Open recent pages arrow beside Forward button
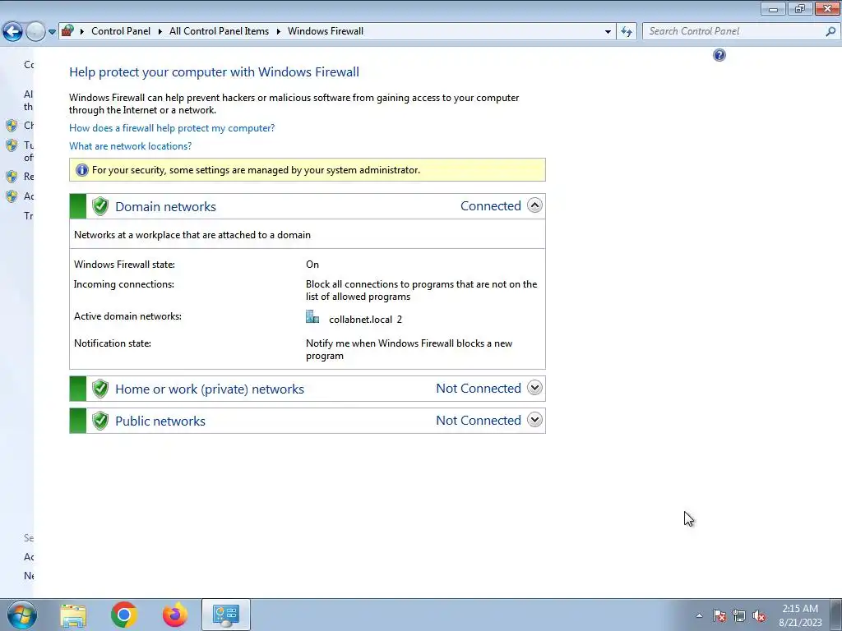Screen dimensions: 842x631 pyautogui.click(x=52, y=32)
